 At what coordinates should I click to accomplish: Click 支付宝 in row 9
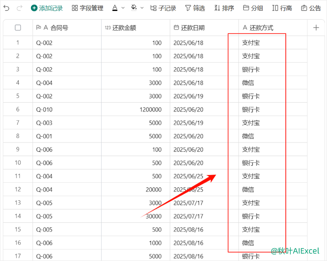coord(273,149)
